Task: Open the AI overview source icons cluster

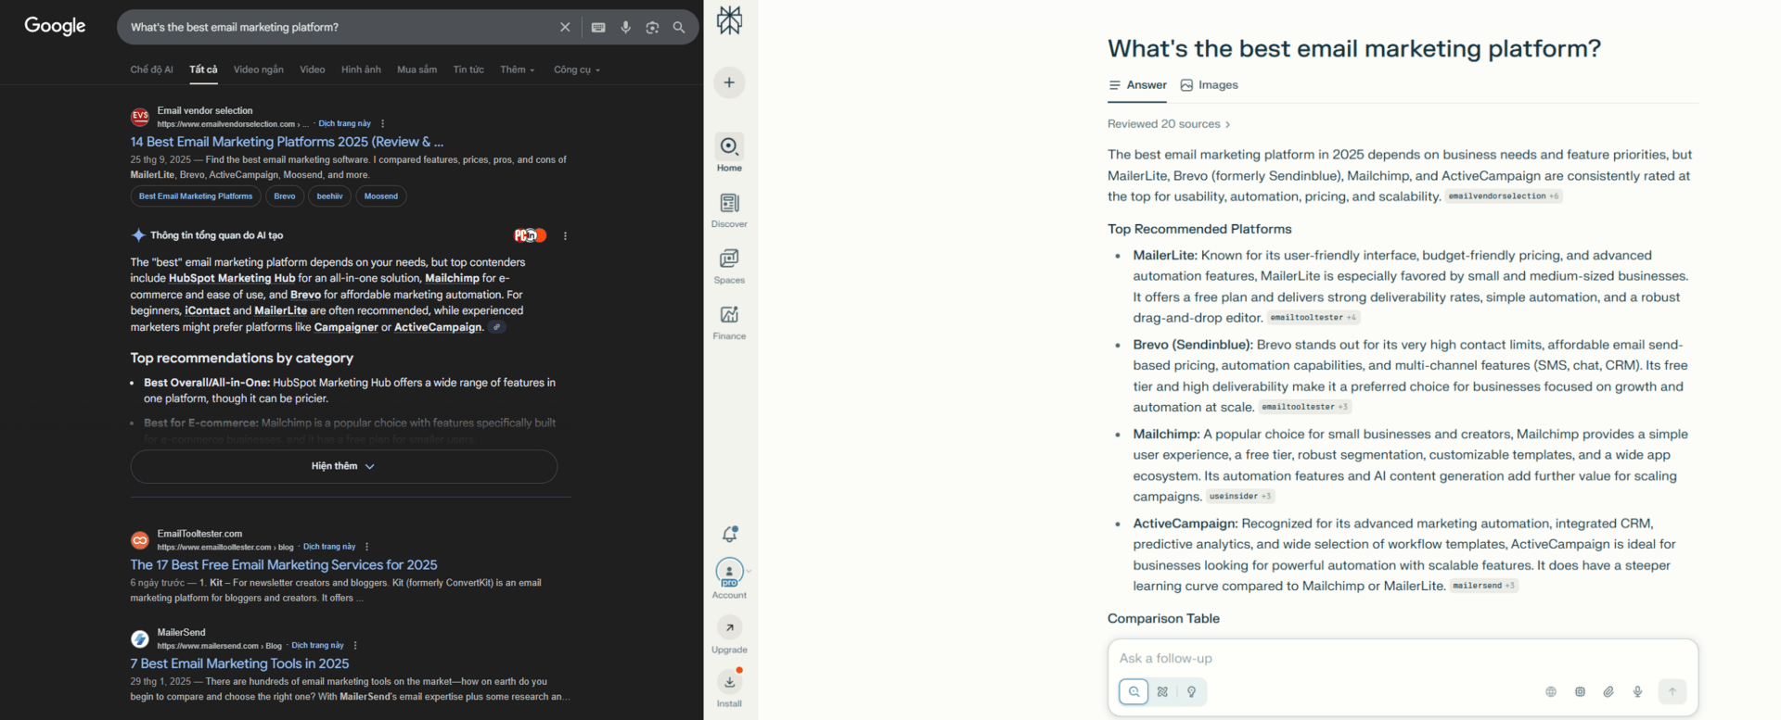Action: point(530,235)
